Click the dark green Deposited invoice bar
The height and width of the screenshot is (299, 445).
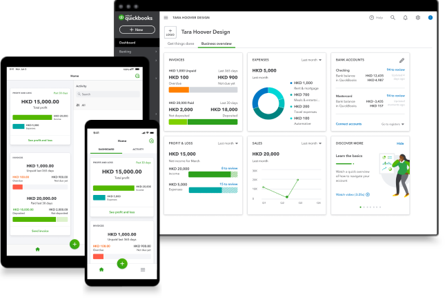point(212,122)
